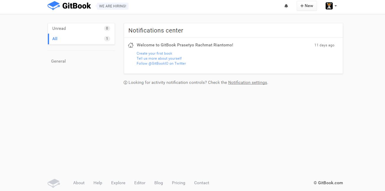Open Tell us more about yourself link
Image resolution: width=385 pixels, height=191 pixels.
click(x=159, y=58)
